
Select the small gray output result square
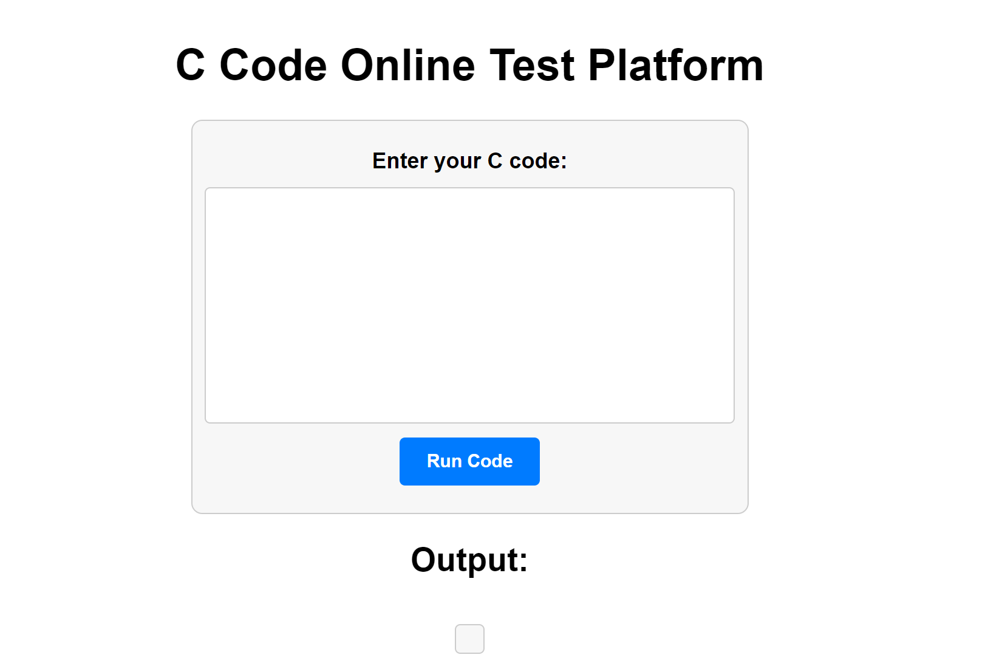pos(469,639)
